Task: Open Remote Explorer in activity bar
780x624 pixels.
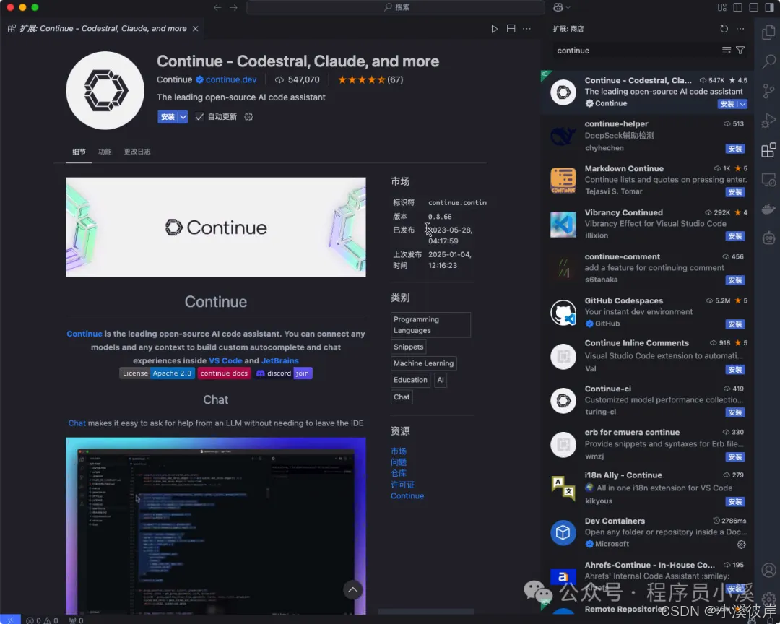Action: tap(768, 180)
